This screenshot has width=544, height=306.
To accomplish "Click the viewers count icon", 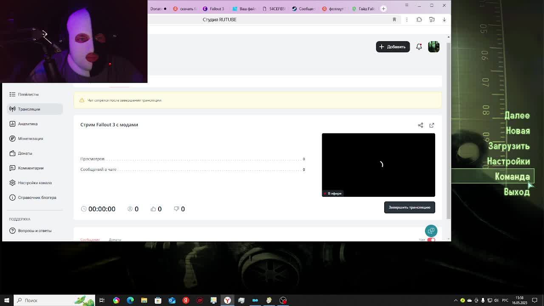I will (x=130, y=209).
